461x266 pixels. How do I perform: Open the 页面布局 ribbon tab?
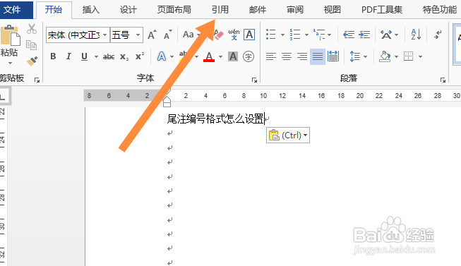pyautogui.click(x=174, y=10)
